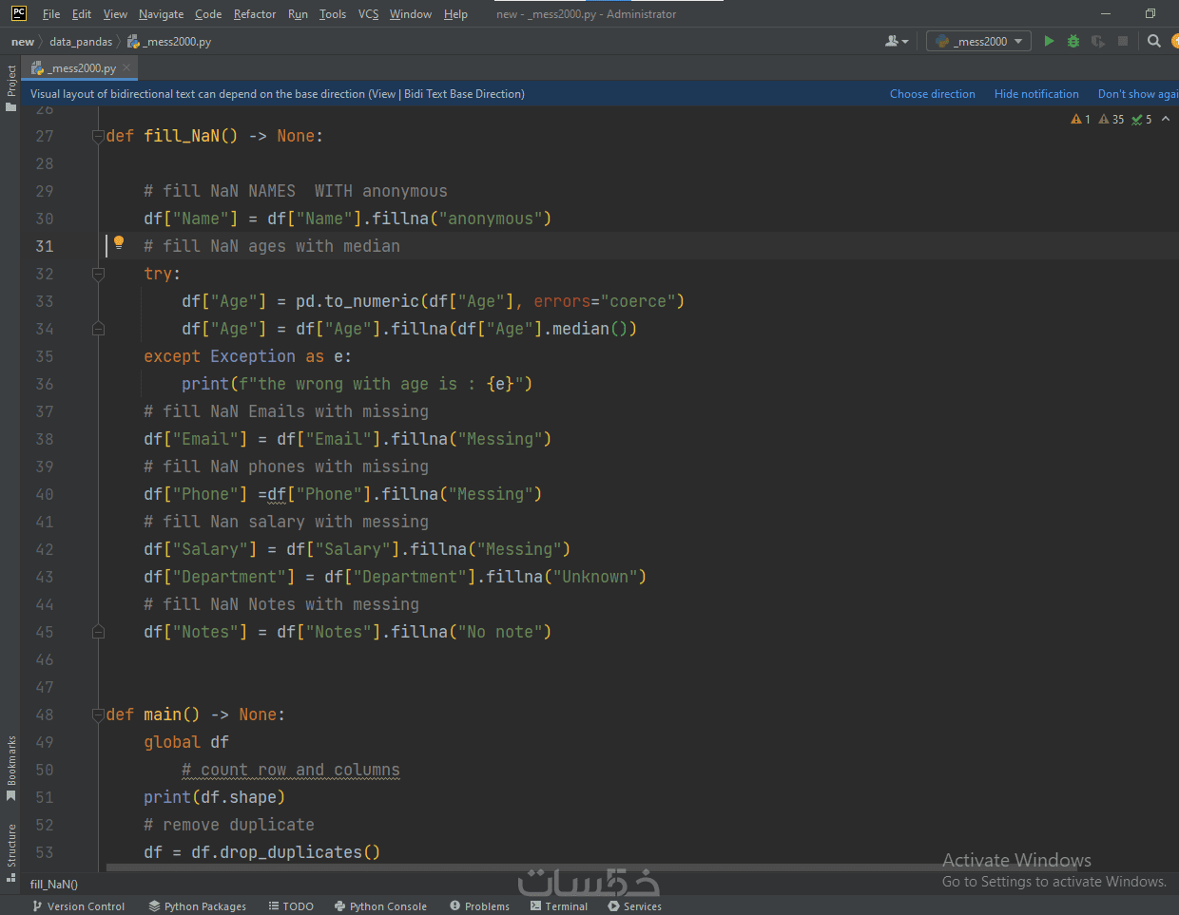The width and height of the screenshot is (1179, 915).
Task: Collapse the try block fold marker
Action: click(98, 274)
